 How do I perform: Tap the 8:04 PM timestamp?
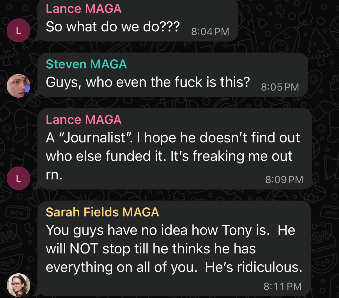(x=210, y=31)
